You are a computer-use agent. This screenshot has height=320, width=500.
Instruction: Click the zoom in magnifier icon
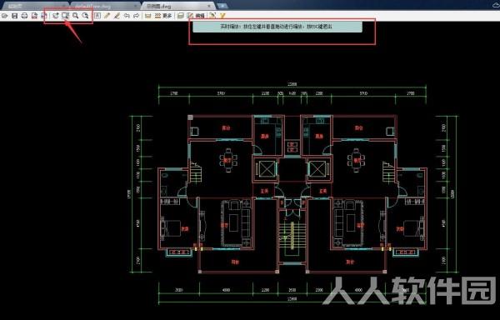point(76,15)
